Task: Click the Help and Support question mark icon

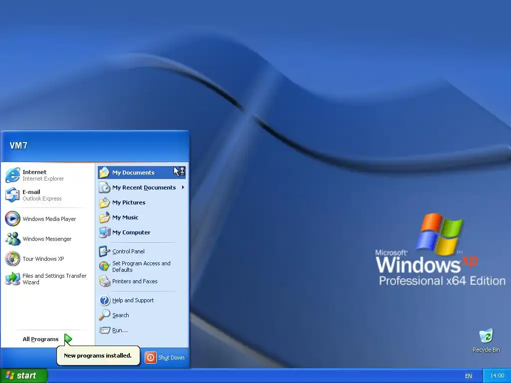Action: (105, 300)
